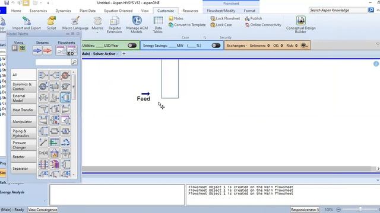Select the Cn(A) icon in palette
This screenshot has height=213, width=380.
(x=43, y=153)
